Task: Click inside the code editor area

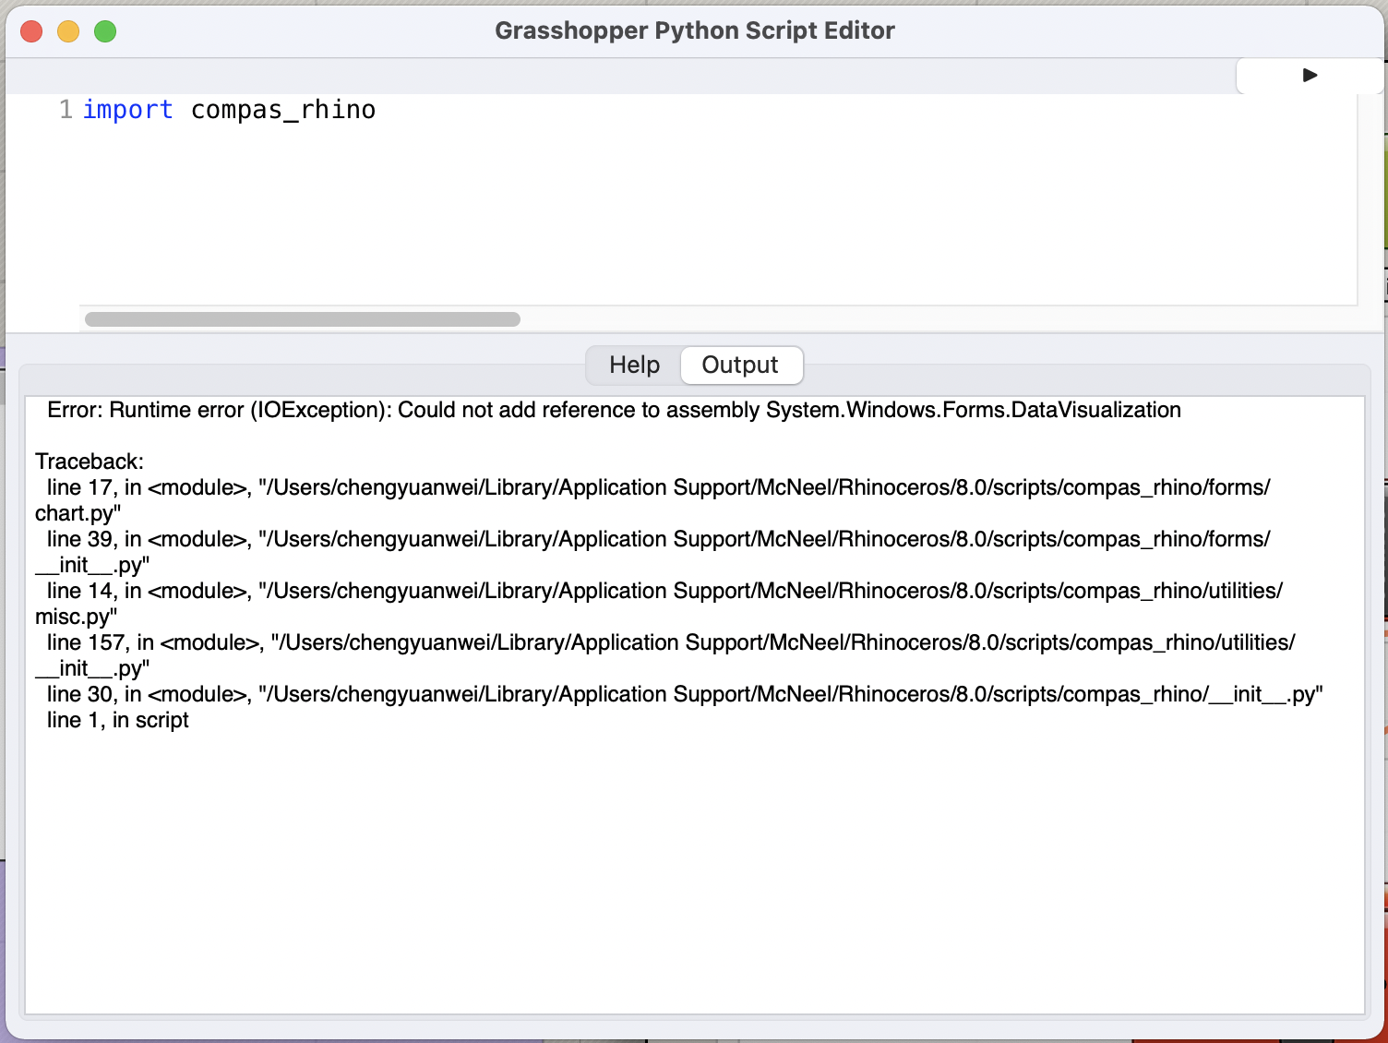Action: 646,203
